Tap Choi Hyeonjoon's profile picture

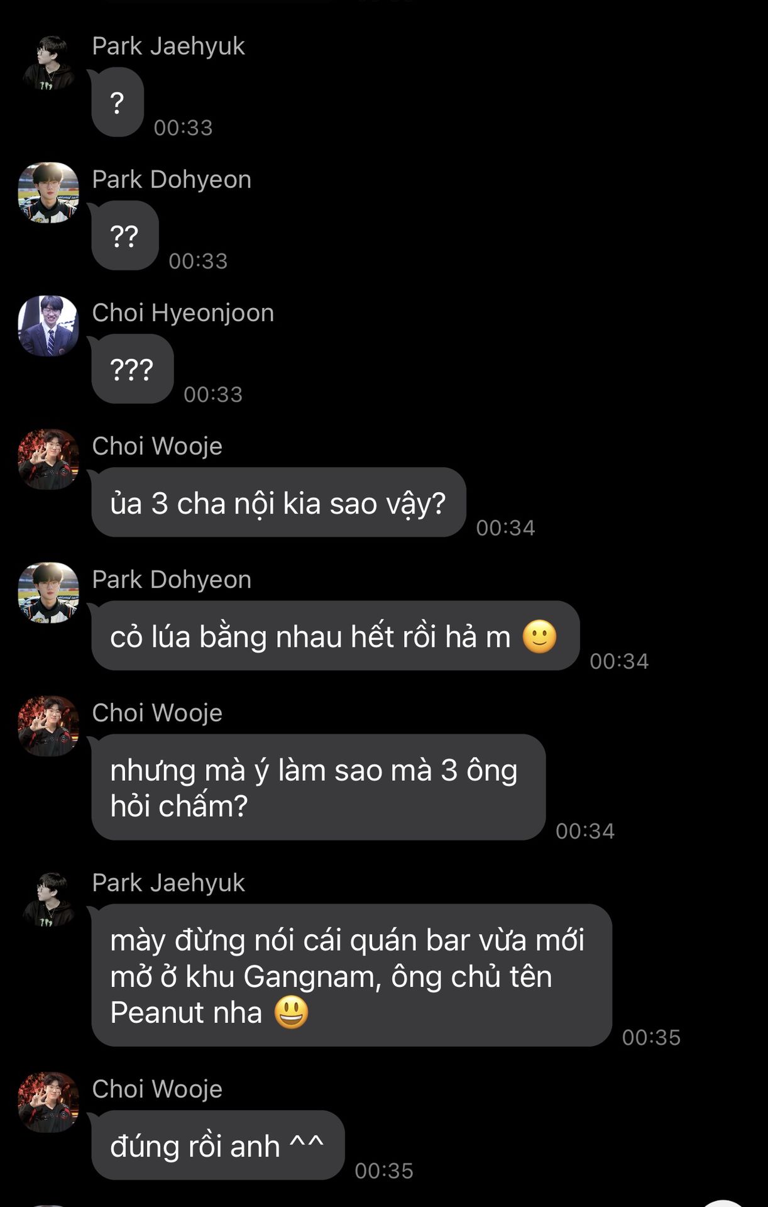pyautogui.click(x=48, y=326)
